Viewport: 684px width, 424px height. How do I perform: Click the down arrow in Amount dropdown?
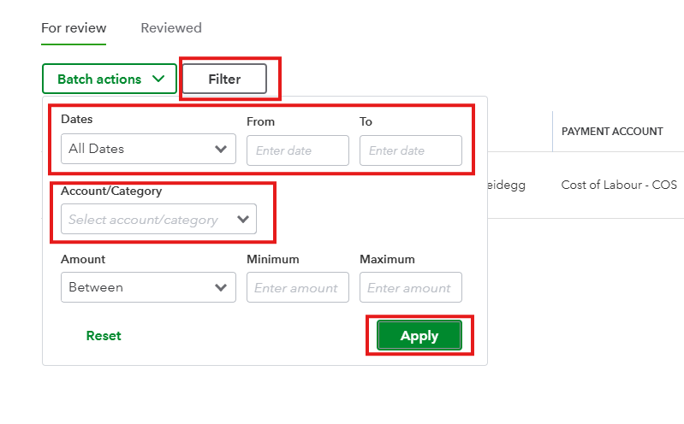pos(221,288)
